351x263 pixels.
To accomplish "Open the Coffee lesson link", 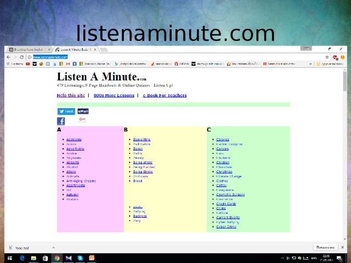I will tap(222, 185).
